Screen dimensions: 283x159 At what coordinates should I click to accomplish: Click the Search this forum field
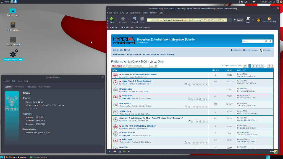pyautogui.click(x=138, y=66)
